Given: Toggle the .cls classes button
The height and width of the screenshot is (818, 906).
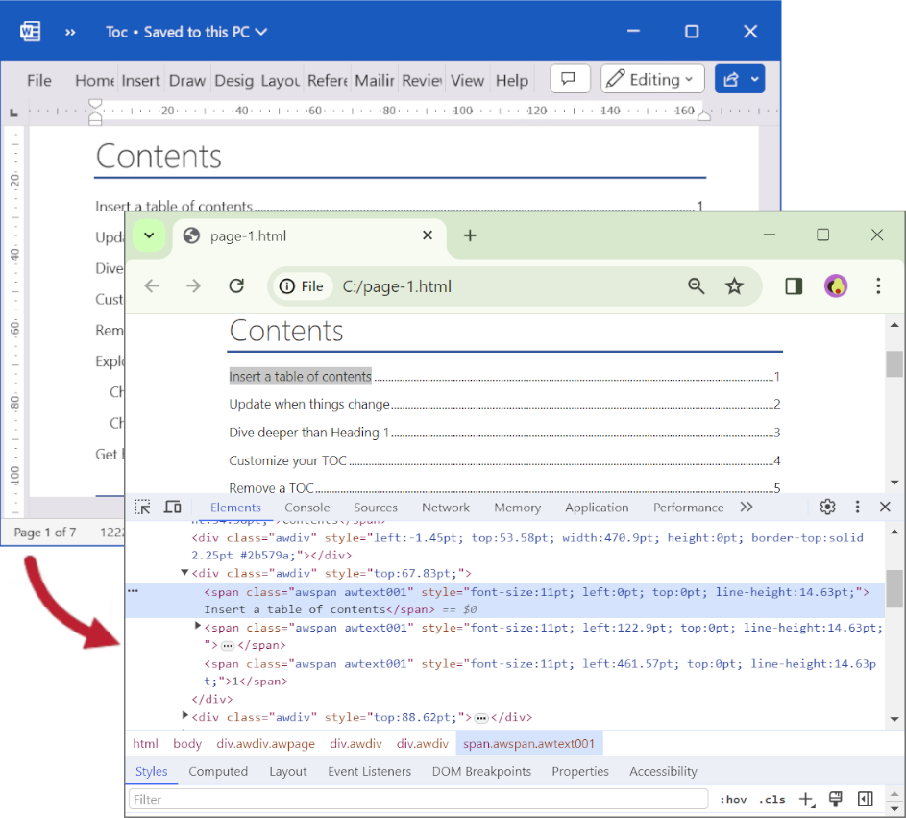Looking at the screenshot, I should (771, 800).
